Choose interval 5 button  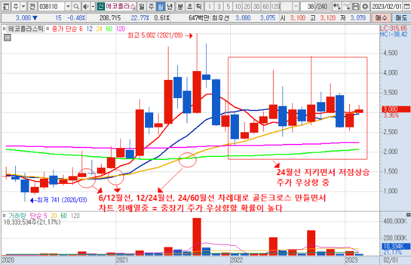tap(228, 6)
